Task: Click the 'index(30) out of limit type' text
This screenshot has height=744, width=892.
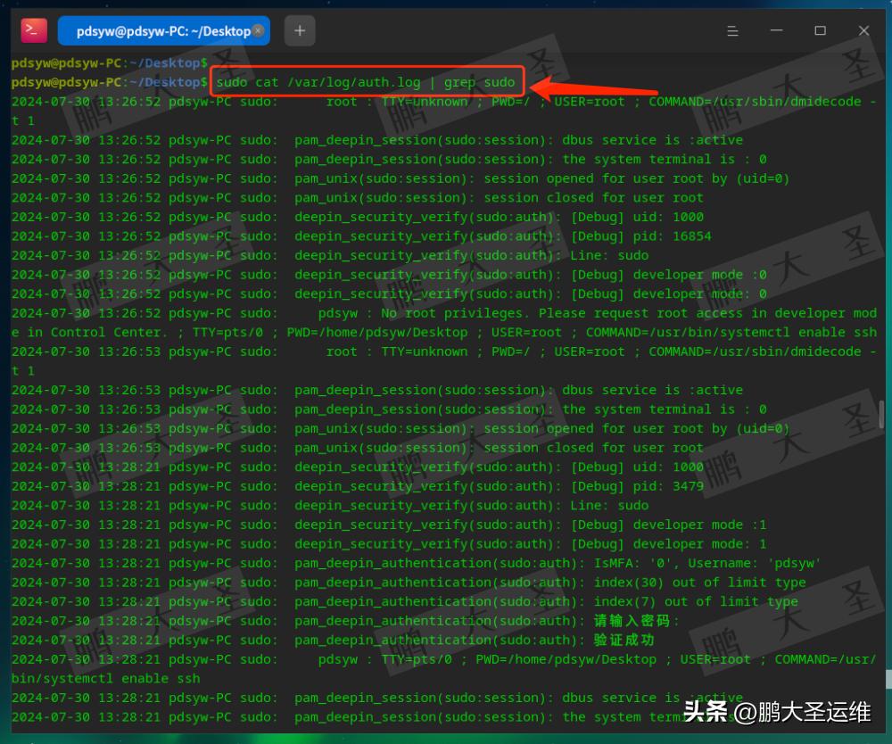Action: pyautogui.click(x=699, y=583)
